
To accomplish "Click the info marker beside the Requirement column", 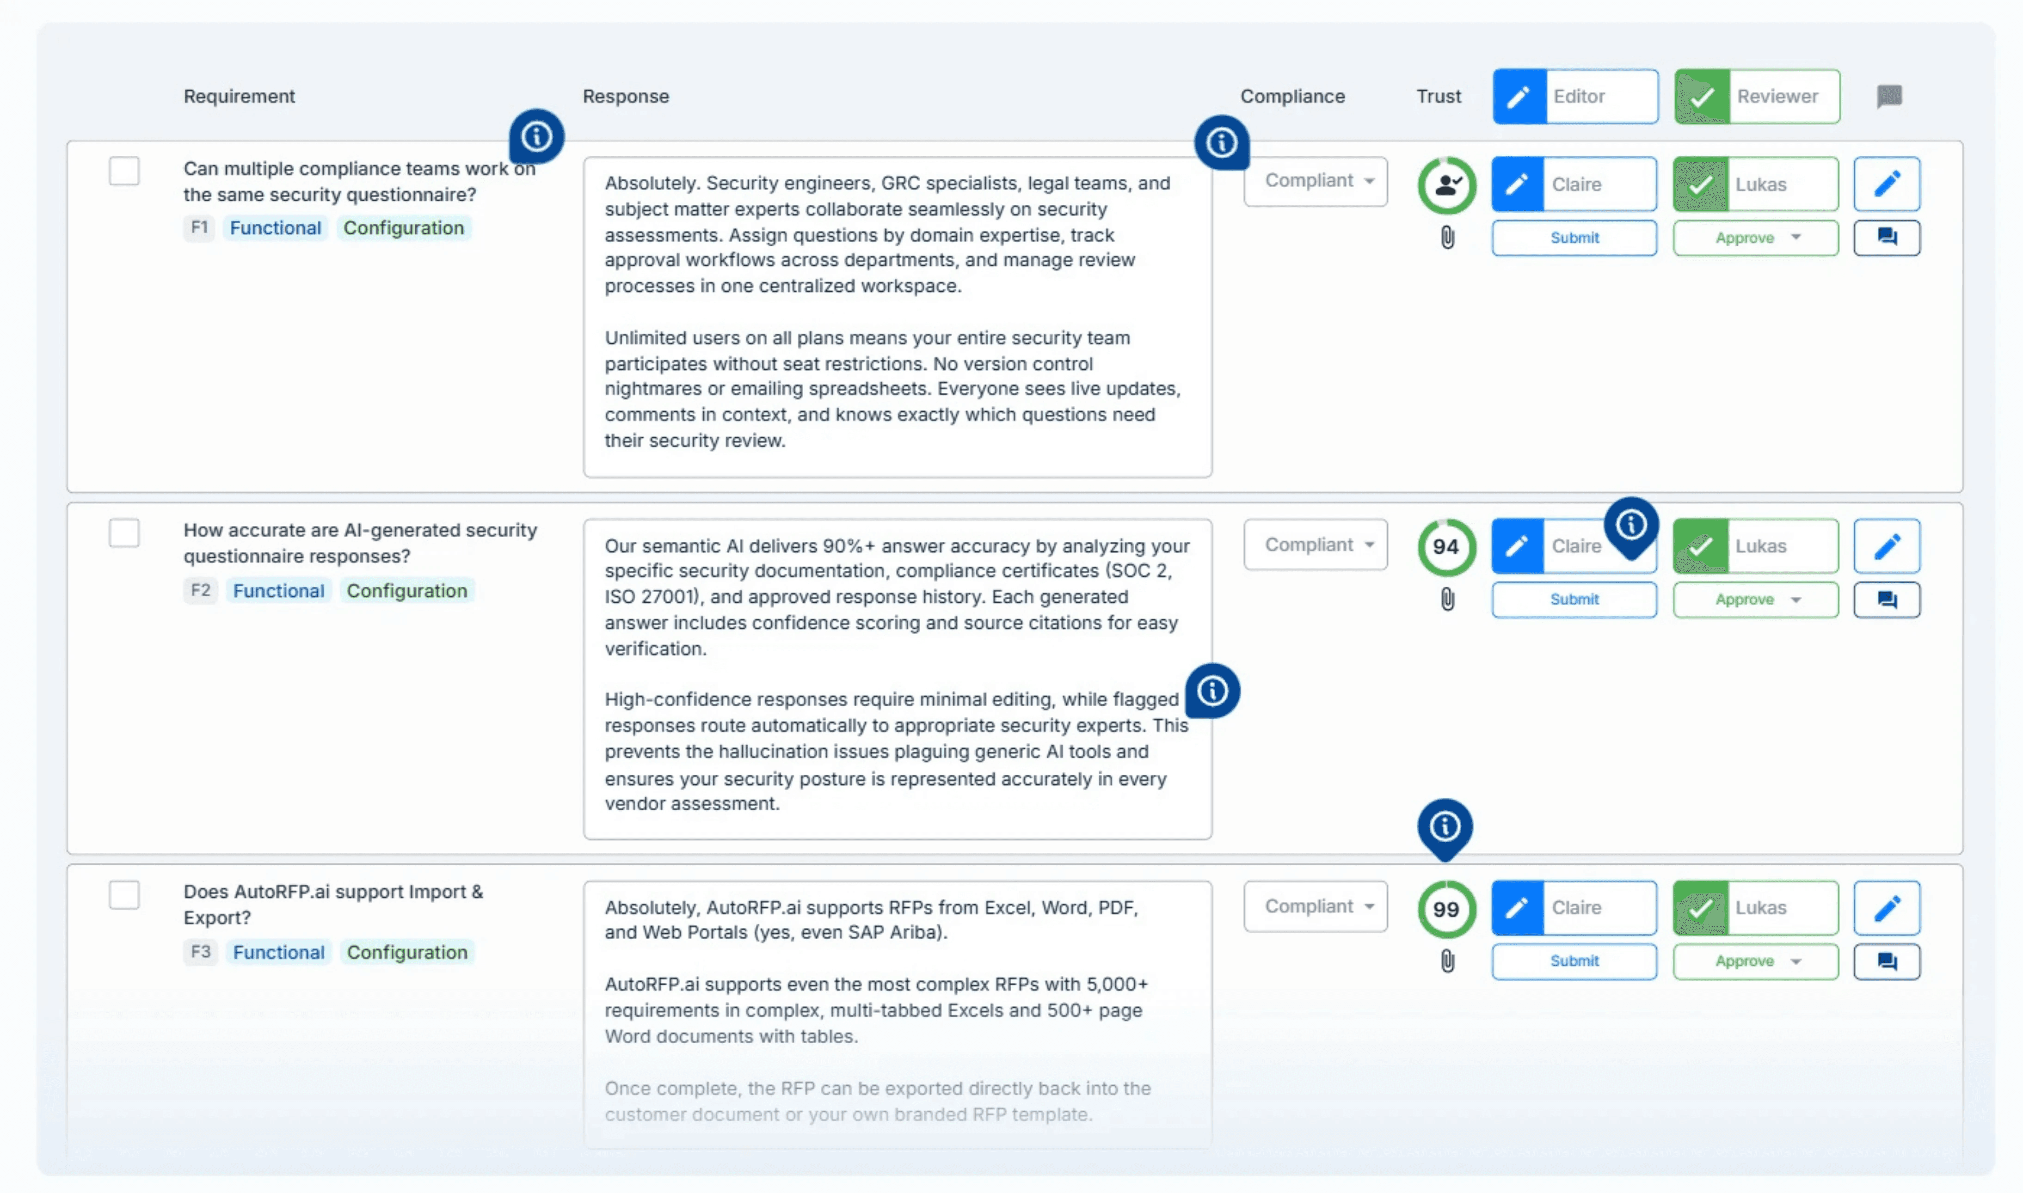I will tap(536, 137).
